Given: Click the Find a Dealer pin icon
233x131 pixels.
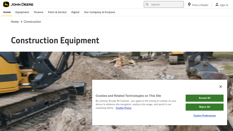Looking at the screenshot, I should click(x=189, y=4).
